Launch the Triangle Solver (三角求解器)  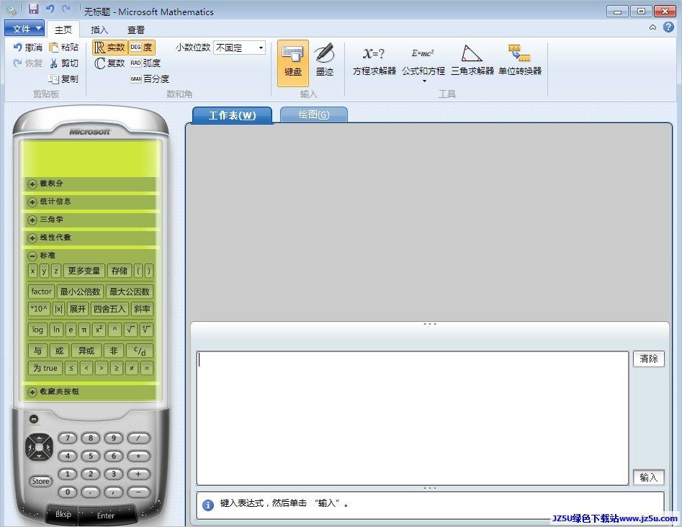(x=472, y=61)
